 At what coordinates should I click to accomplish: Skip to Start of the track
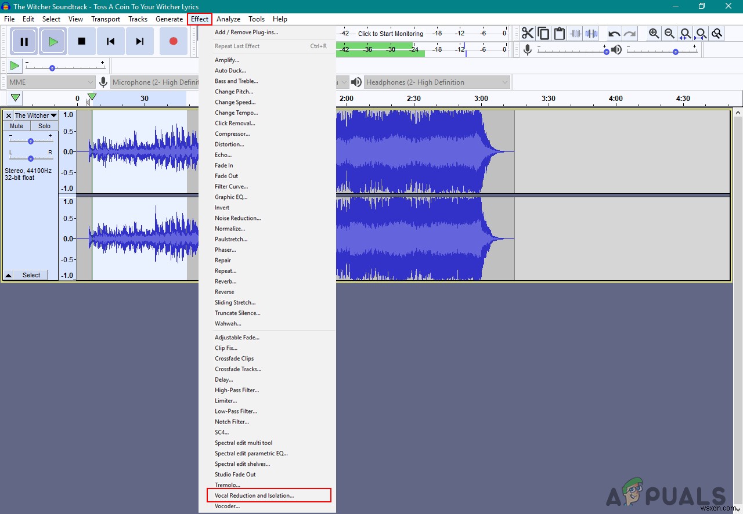[x=110, y=41]
